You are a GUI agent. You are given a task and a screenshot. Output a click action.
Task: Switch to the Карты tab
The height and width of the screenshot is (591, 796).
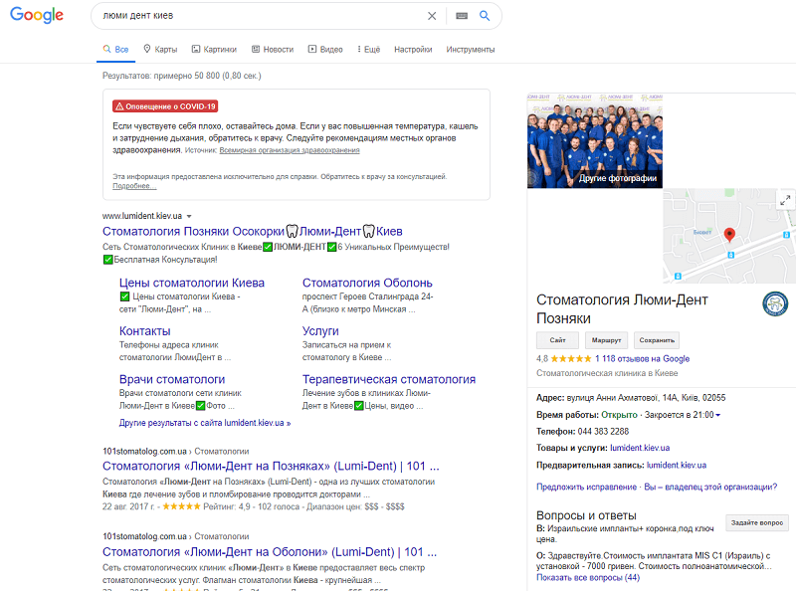160,49
